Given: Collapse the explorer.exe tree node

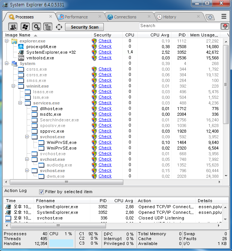Looking at the screenshot, I should click(x=6, y=41).
